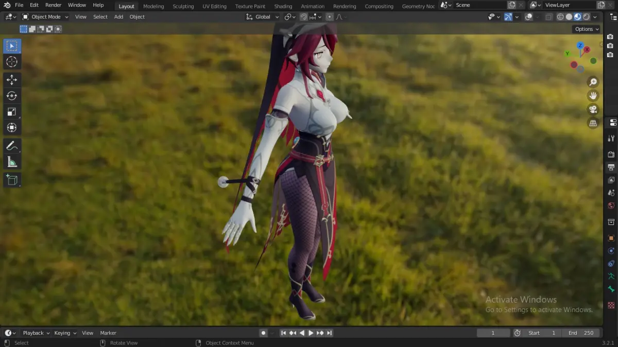
Task: Click the pan hand gizmo
Action: pos(593,96)
